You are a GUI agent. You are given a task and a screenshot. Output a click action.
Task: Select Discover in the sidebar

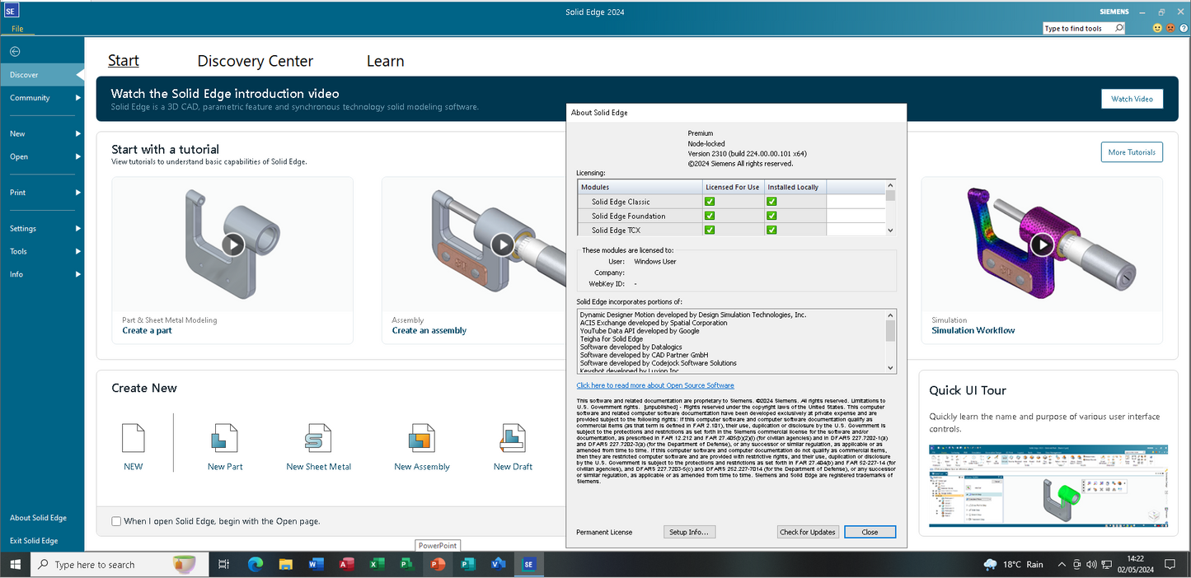click(42, 75)
